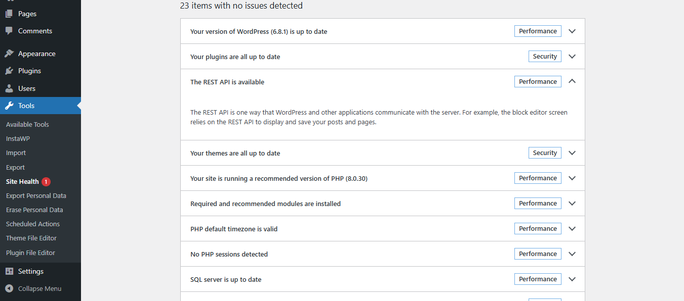The height and width of the screenshot is (301, 684).
Task: Collapse the REST API details section
Action: coord(572,81)
